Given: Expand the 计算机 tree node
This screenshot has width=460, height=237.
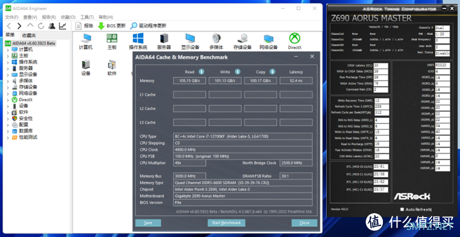Looking at the screenshot, I should coord(8,49).
